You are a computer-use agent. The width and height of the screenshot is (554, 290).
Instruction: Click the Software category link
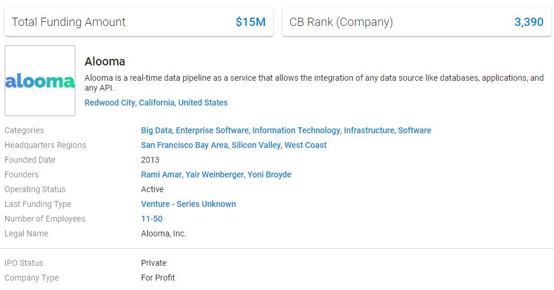pos(414,130)
